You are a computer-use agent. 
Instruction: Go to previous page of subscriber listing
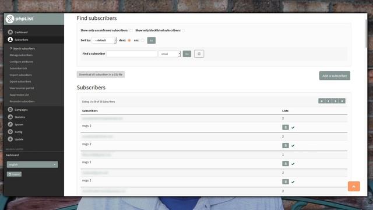pyautogui.click(x=328, y=101)
